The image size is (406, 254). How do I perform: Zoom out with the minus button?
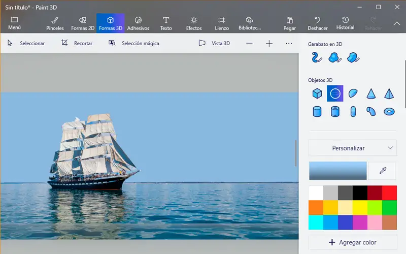249,43
